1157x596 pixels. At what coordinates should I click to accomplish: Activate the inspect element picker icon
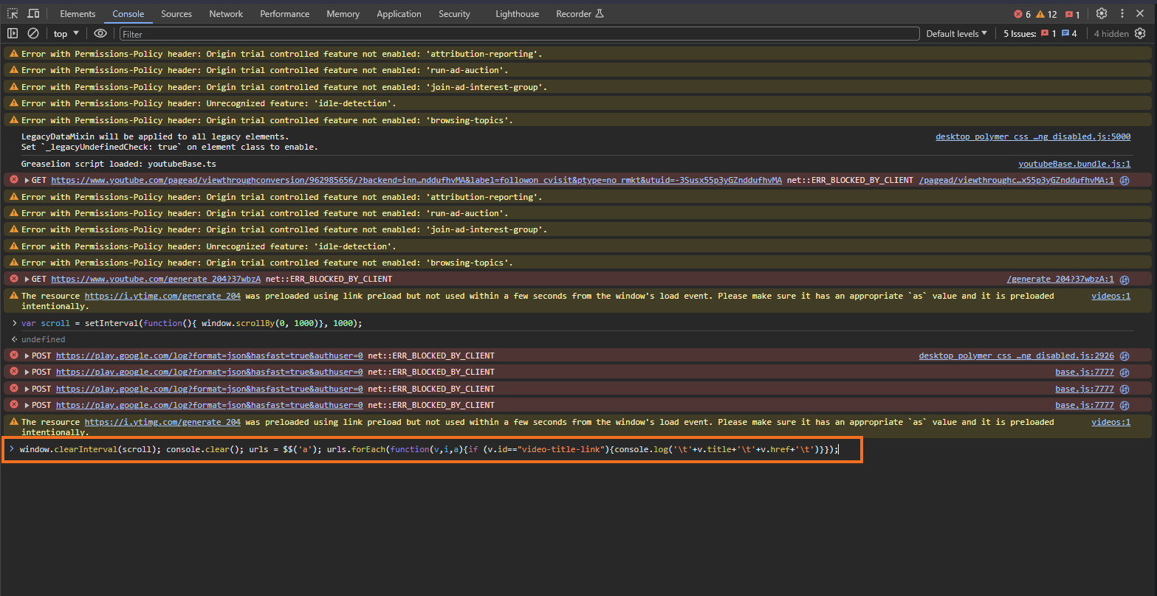[x=13, y=13]
